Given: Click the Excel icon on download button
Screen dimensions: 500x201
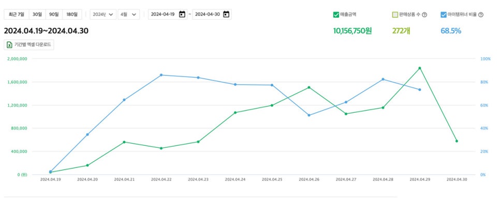Looking at the screenshot, I should (x=9, y=45).
